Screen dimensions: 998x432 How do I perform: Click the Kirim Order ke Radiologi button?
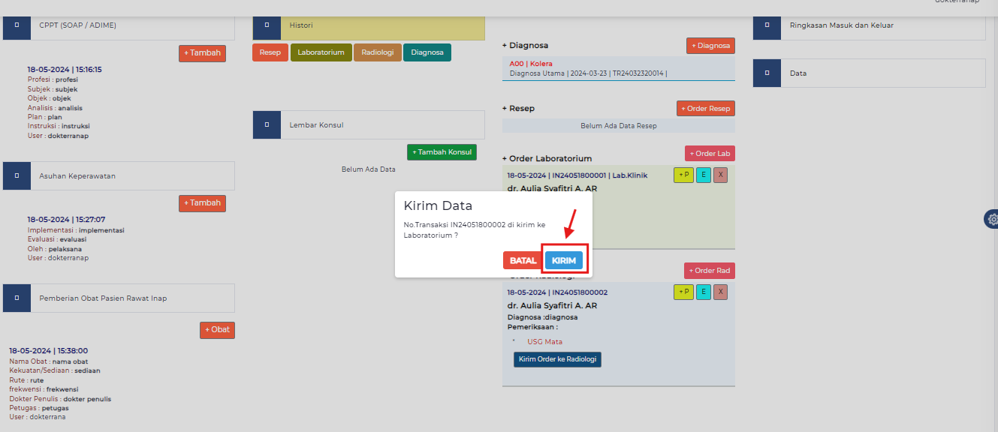click(557, 359)
